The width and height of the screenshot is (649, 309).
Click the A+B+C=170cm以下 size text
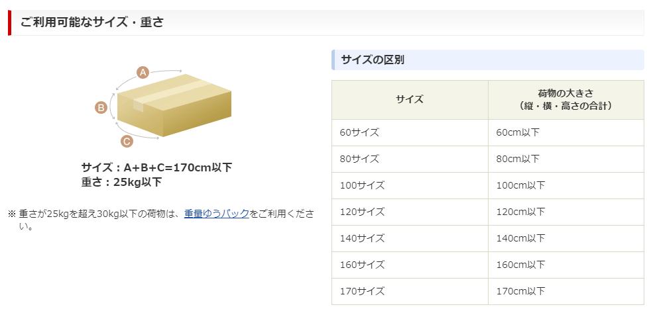156,167
